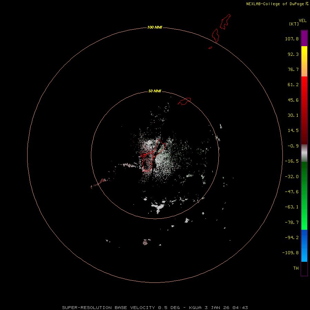Click the 92.3 velocity scale value
This screenshot has width=310, height=310.
tap(293, 54)
